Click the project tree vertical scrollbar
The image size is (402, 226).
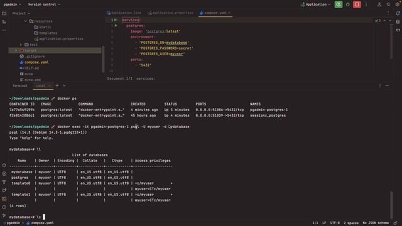(x=103, y=59)
